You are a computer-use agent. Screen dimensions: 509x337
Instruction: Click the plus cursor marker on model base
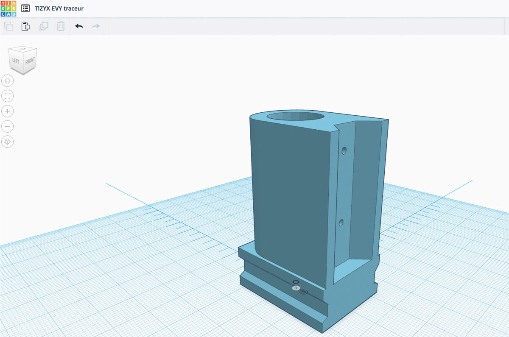(x=296, y=288)
